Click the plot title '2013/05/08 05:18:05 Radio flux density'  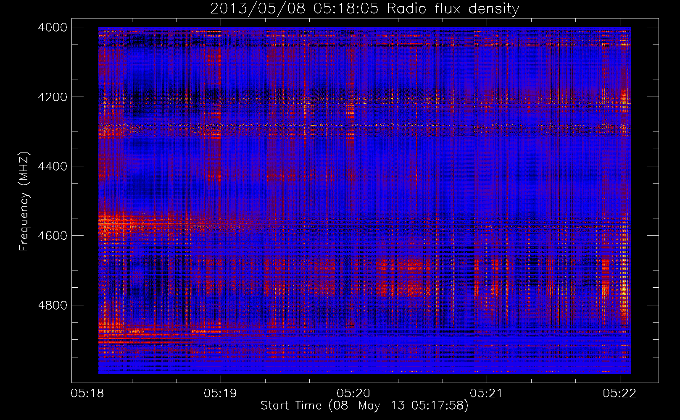(x=364, y=8)
